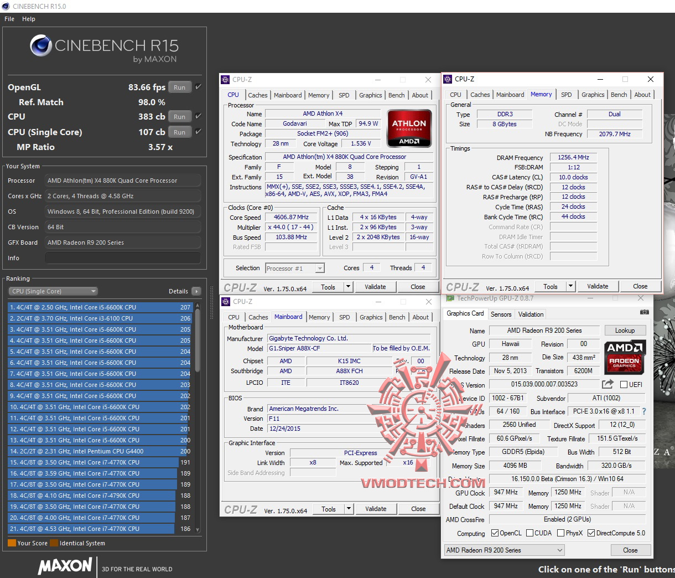Image resolution: width=675 pixels, height=578 pixels.
Task: Select ranking entry 21 i7-4770K at 4.53 GHz
Action: coord(100,529)
